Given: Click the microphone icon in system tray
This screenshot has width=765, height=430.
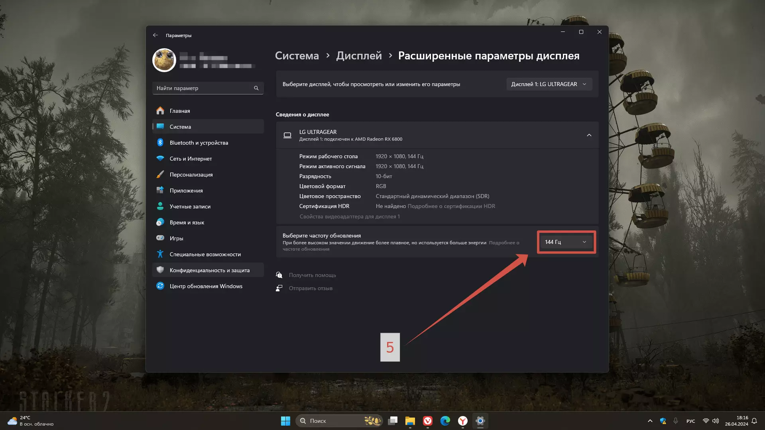Looking at the screenshot, I should tap(676, 421).
